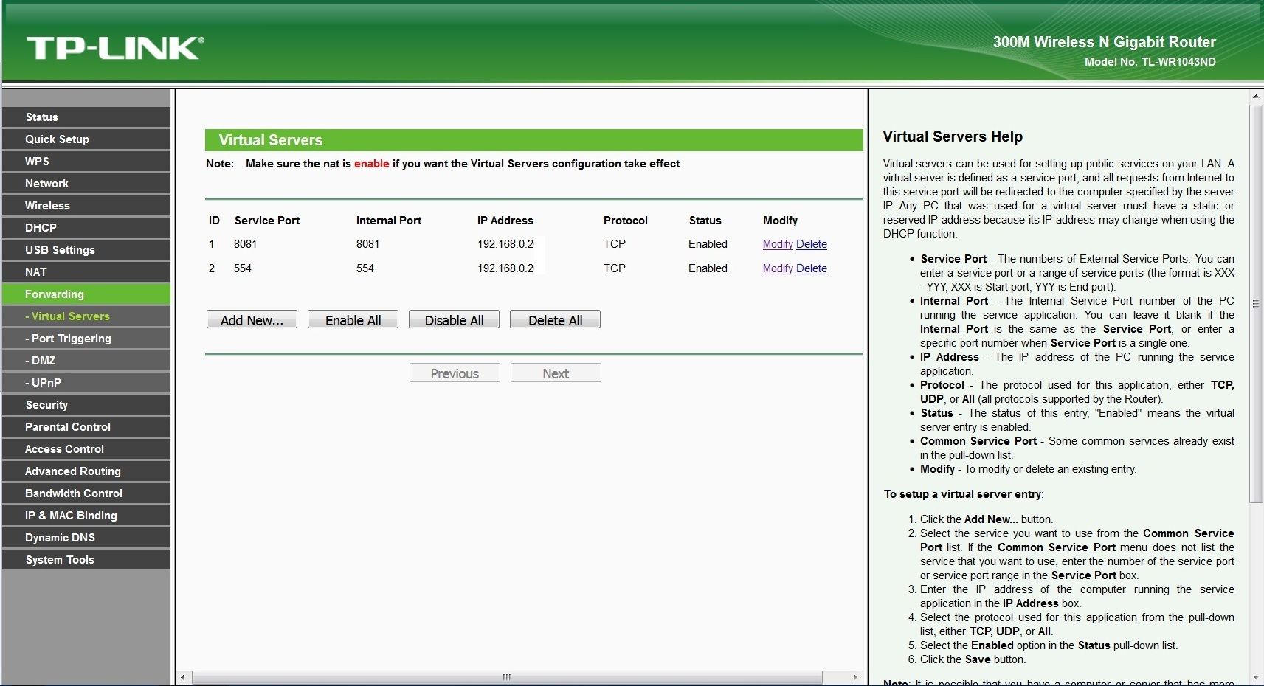This screenshot has width=1264, height=686.
Task: Open Port Triggering submenu
Action: click(x=71, y=339)
